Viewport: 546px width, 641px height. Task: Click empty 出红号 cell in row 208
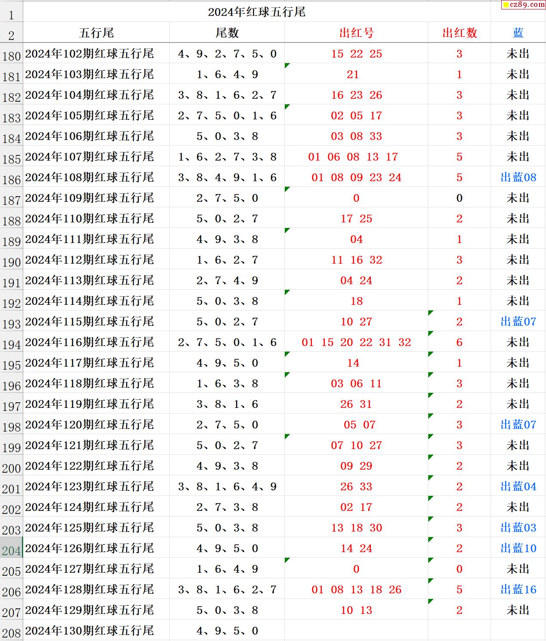tap(356, 631)
